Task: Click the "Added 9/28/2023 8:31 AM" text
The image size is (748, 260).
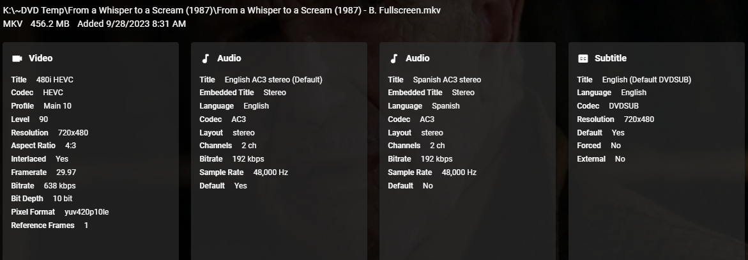Action: [x=132, y=24]
